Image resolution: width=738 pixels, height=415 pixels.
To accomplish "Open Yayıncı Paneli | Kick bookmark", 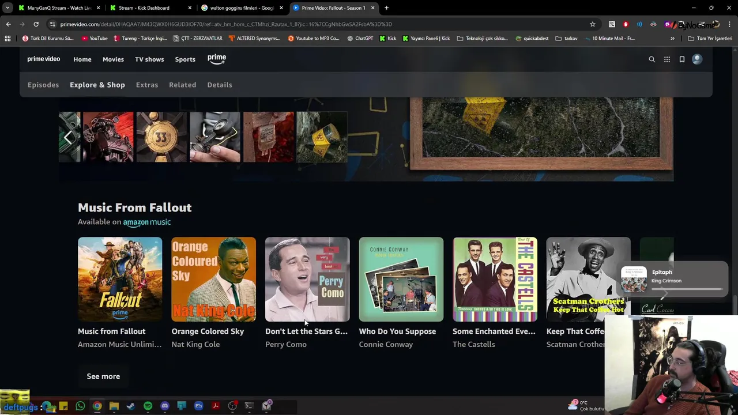I will point(426,38).
